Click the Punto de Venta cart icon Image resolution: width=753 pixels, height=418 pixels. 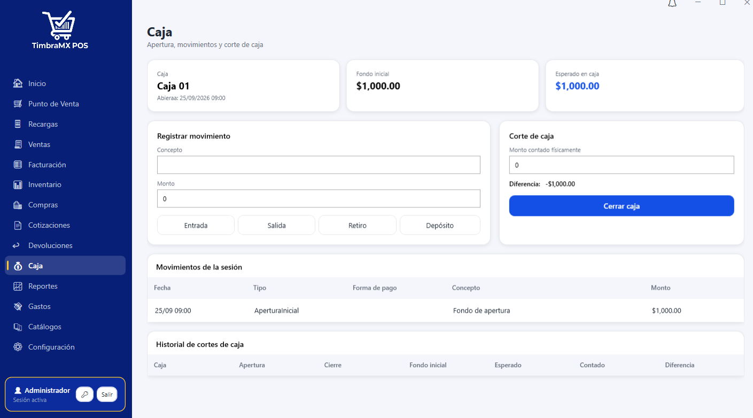[x=18, y=104]
